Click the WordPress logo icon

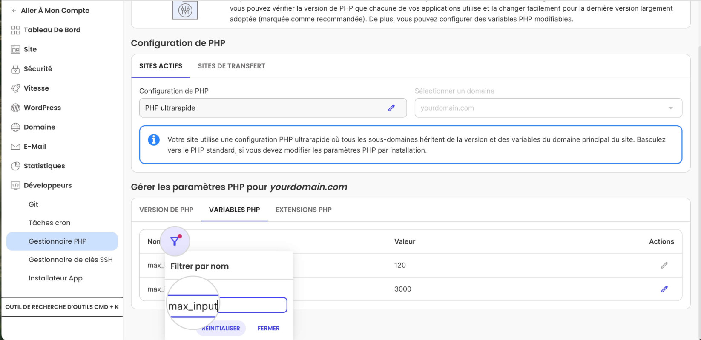click(15, 108)
